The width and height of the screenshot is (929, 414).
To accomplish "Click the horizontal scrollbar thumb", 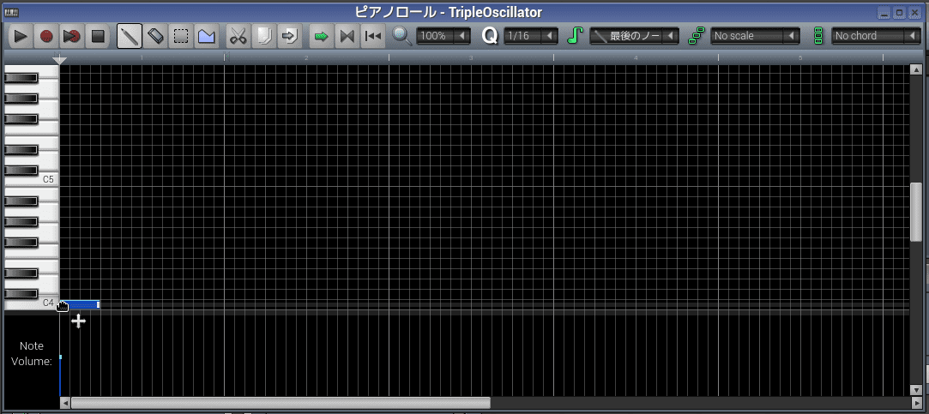I will (281, 403).
